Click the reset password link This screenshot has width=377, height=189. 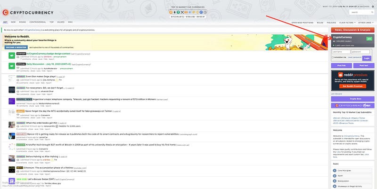355,57
